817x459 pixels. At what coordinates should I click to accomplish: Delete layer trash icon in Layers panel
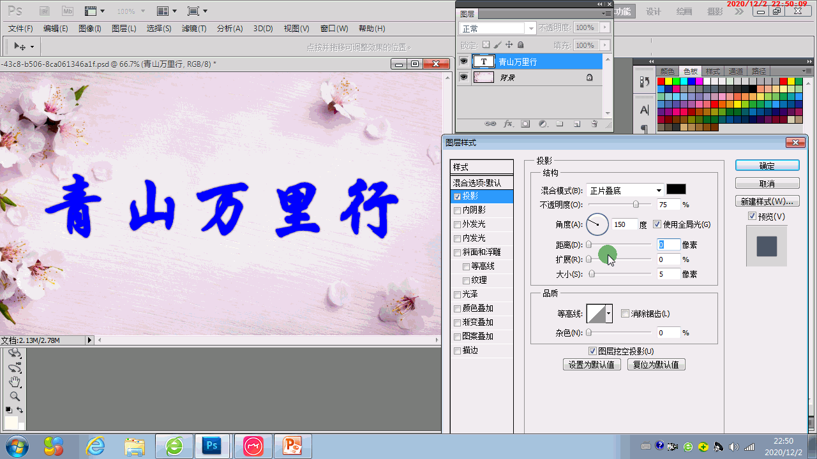[x=594, y=124]
